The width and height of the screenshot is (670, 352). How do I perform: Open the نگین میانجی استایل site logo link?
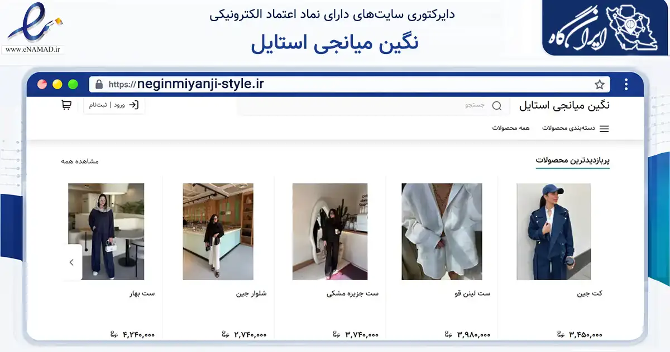tap(564, 105)
